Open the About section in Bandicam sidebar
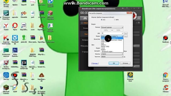 click(85, 52)
